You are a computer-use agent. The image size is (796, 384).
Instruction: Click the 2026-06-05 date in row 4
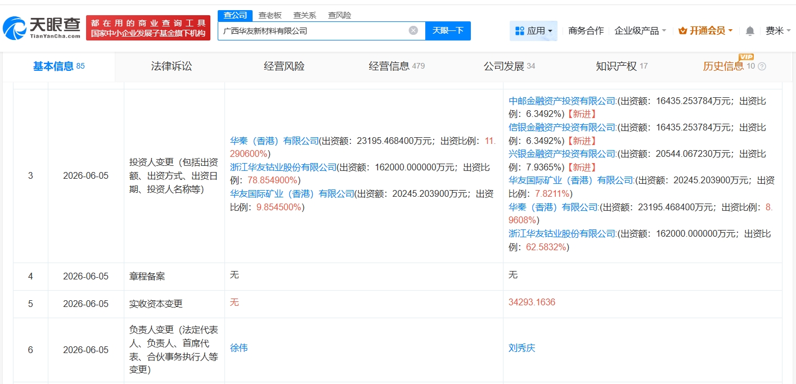pos(86,277)
